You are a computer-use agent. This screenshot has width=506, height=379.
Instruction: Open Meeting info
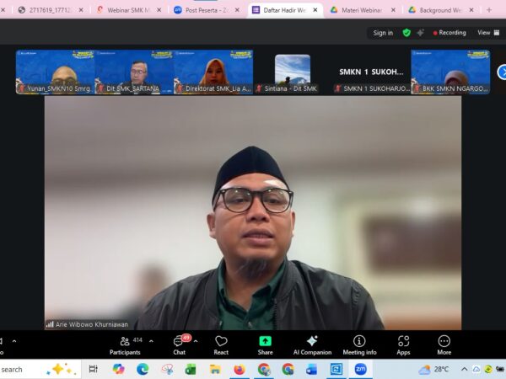[359, 344]
